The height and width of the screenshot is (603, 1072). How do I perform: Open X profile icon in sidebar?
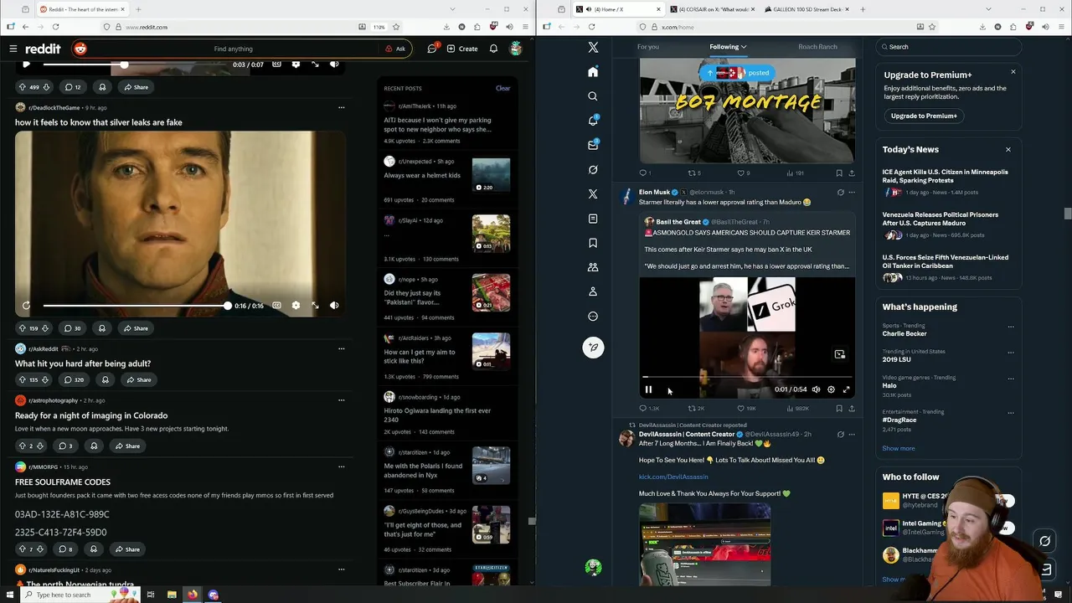pyautogui.click(x=593, y=291)
